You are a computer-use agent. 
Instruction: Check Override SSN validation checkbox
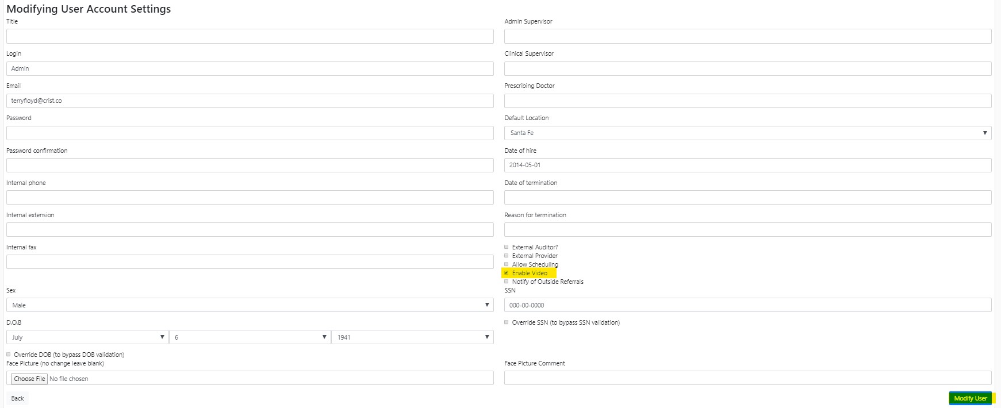pyautogui.click(x=507, y=322)
